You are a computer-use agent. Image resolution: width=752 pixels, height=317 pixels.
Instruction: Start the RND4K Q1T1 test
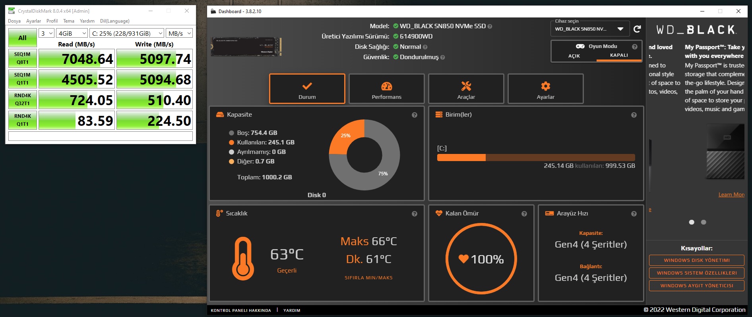[x=23, y=120]
